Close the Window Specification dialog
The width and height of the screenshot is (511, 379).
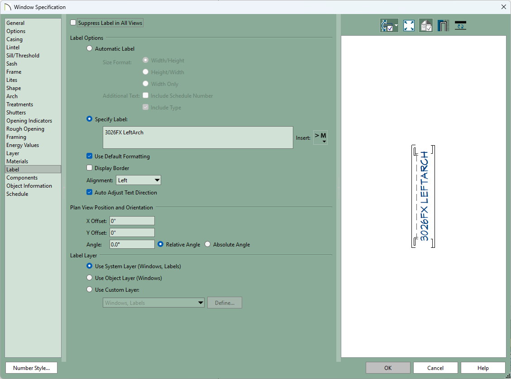point(503,7)
